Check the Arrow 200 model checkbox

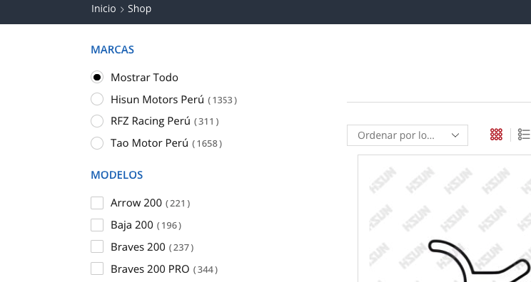pos(97,203)
